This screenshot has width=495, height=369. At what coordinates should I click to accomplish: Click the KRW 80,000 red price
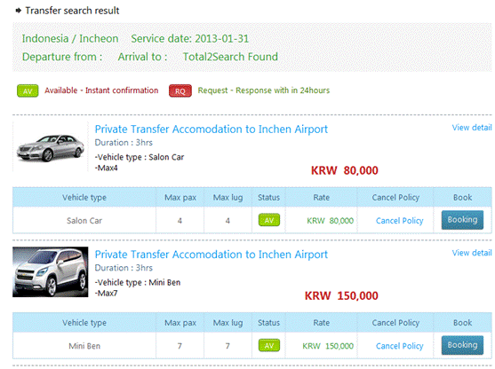point(345,170)
